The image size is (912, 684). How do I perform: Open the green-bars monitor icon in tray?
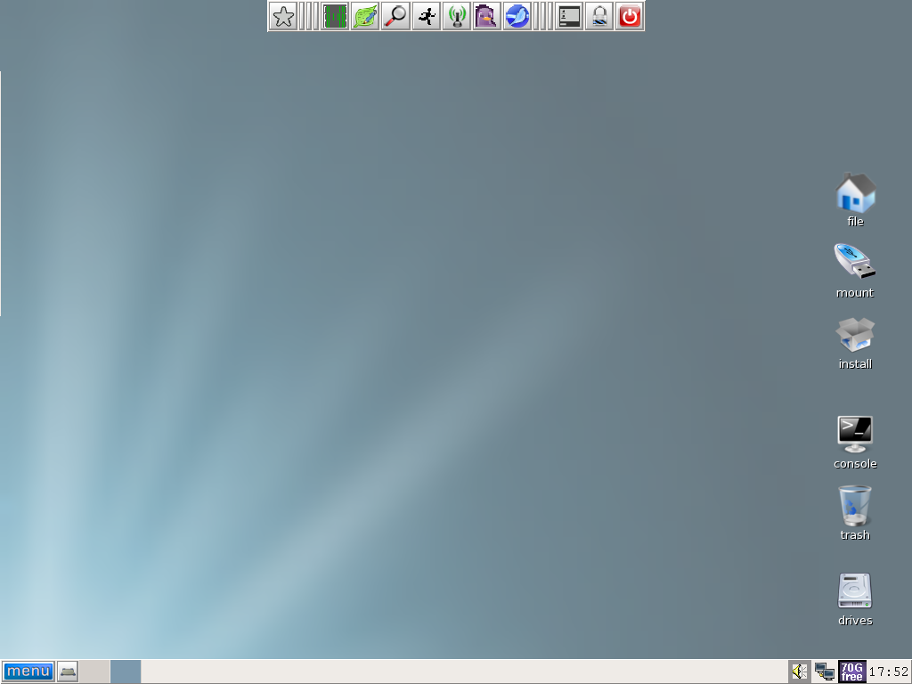pyautogui.click(x=335, y=16)
